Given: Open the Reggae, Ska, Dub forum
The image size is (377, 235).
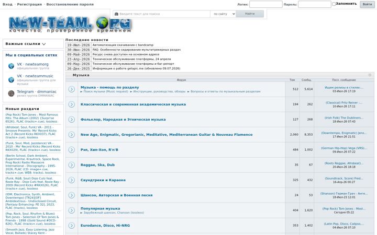Looking at the screenshot, I should coord(97,164).
